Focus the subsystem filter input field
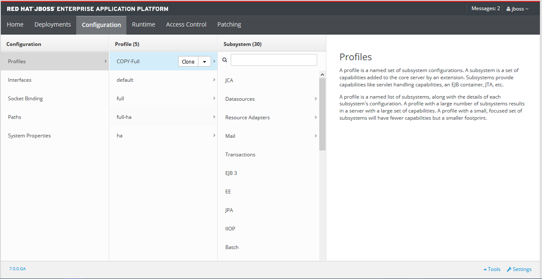Image resolution: width=542 pixels, height=279 pixels. point(274,60)
